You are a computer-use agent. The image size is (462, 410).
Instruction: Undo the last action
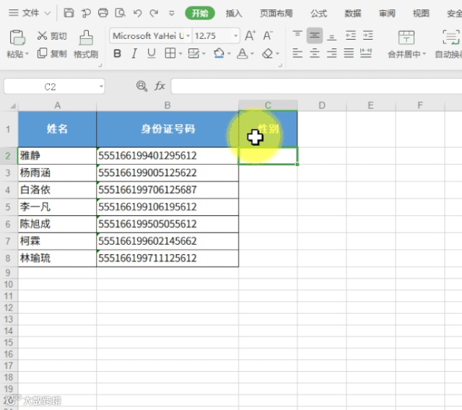(137, 13)
